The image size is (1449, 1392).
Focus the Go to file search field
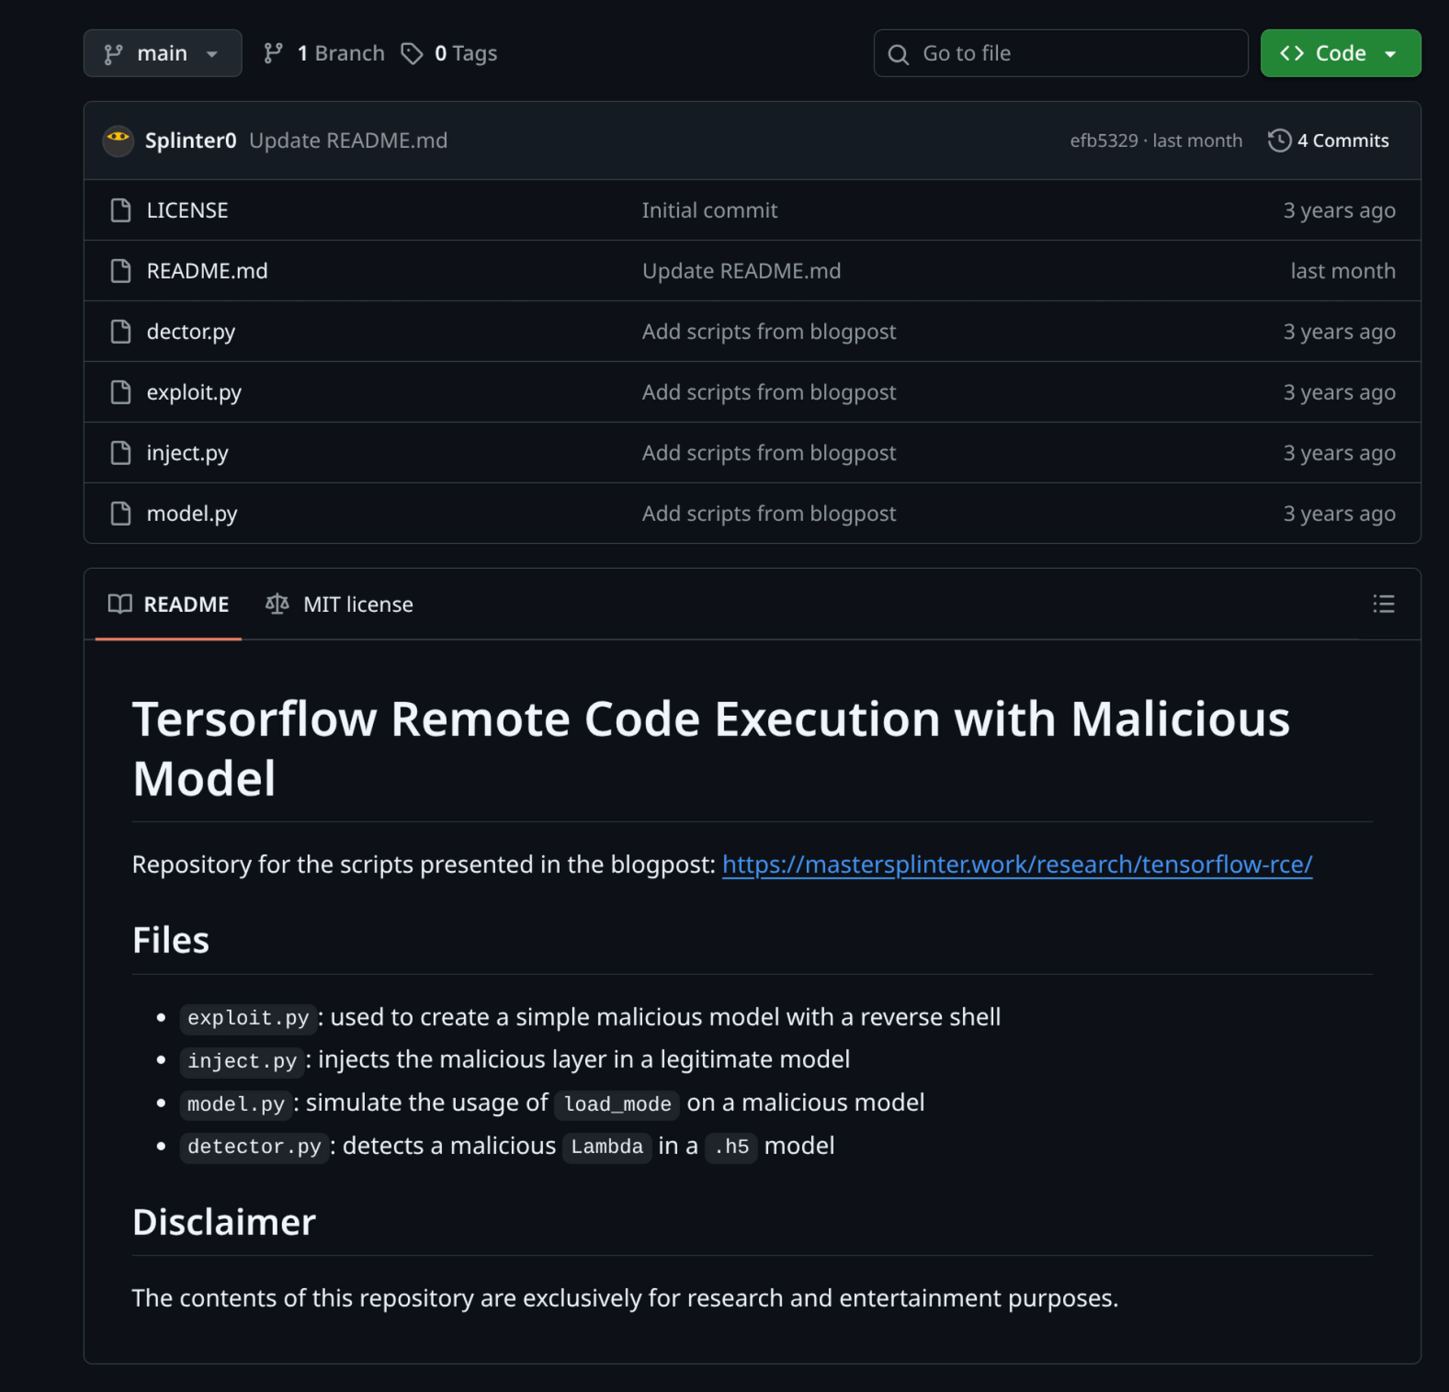(x=1060, y=53)
